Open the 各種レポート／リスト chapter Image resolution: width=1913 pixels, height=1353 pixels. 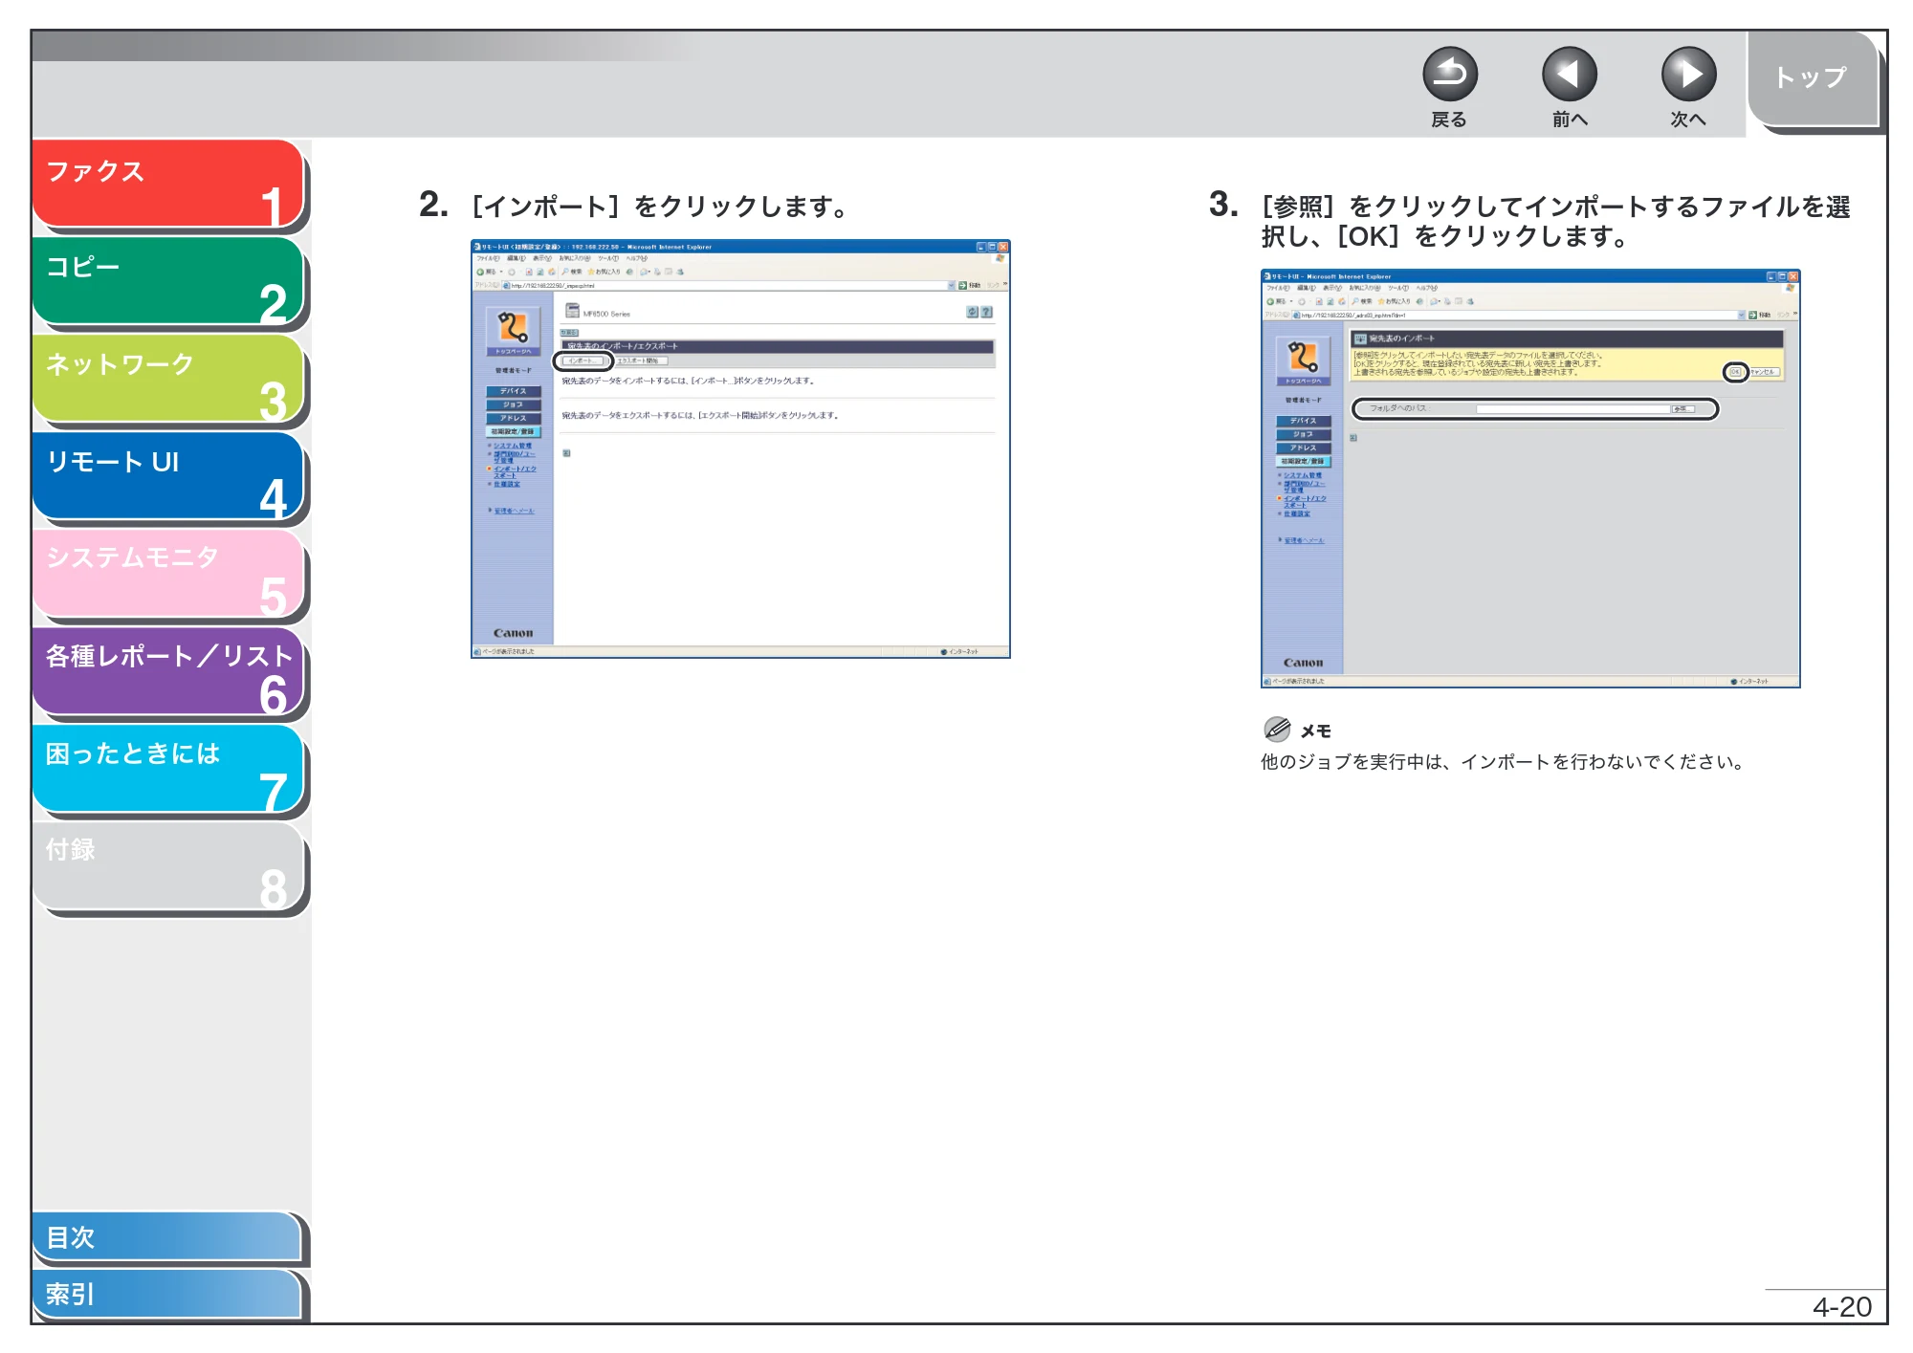pyautogui.click(x=168, y=671)
